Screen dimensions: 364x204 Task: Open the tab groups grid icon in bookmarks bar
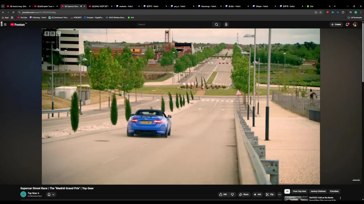[12, 18]
